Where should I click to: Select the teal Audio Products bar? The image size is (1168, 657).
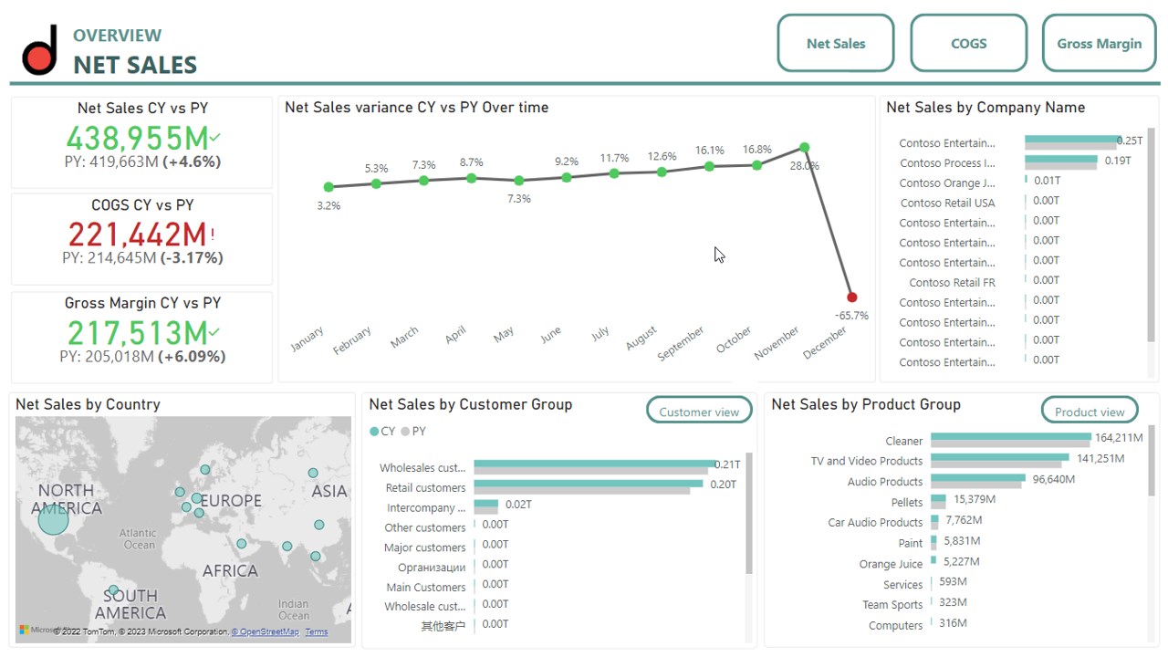978,477
